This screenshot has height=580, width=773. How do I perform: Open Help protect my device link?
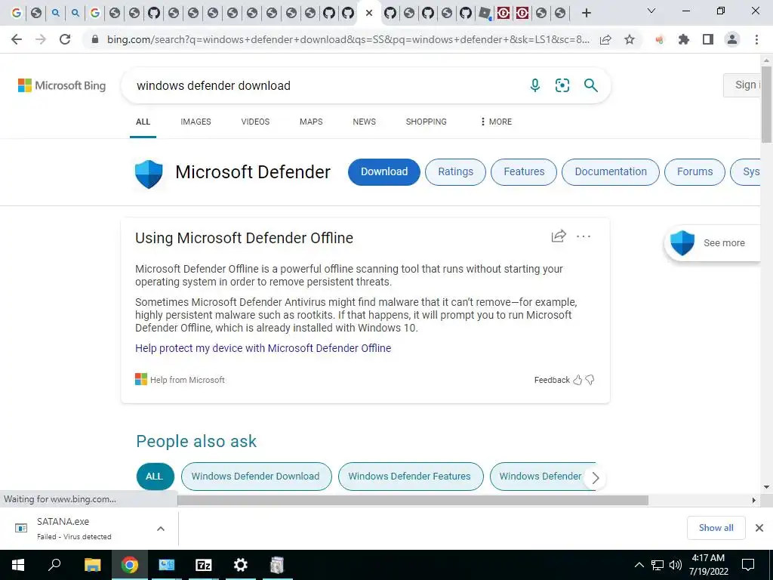pos(263,348)
